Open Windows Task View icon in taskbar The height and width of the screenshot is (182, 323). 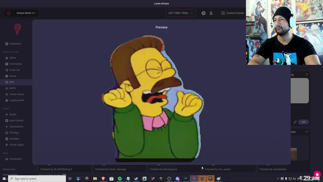(x=70, y=179)
